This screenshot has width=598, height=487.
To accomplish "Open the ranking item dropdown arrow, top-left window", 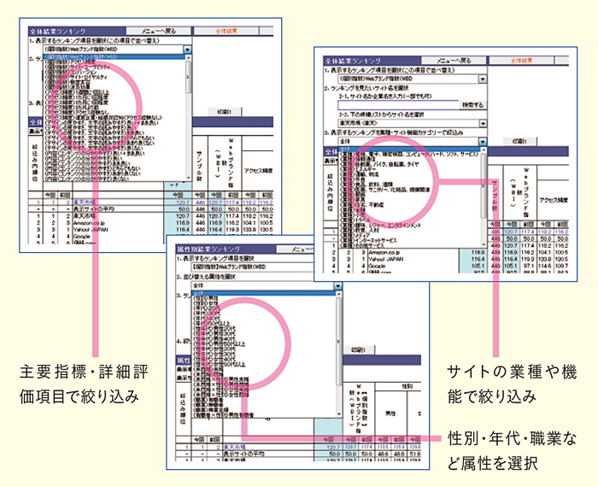I will click(188, 49).
